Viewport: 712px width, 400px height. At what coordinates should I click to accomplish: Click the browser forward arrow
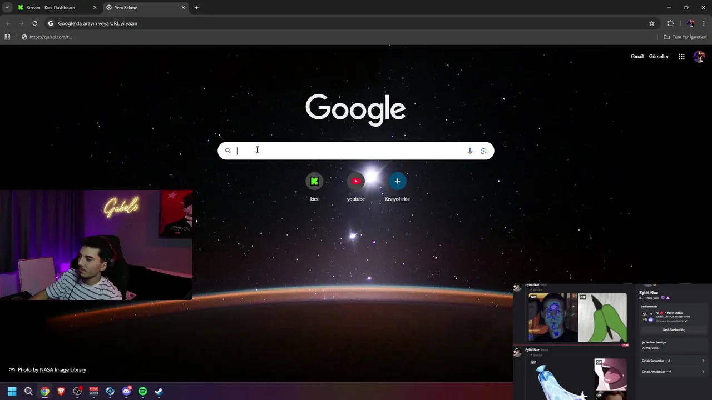pos(21,23)
